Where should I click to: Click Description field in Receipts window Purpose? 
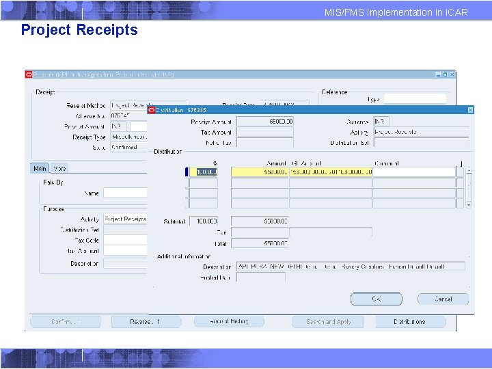[x=125, y=263]
